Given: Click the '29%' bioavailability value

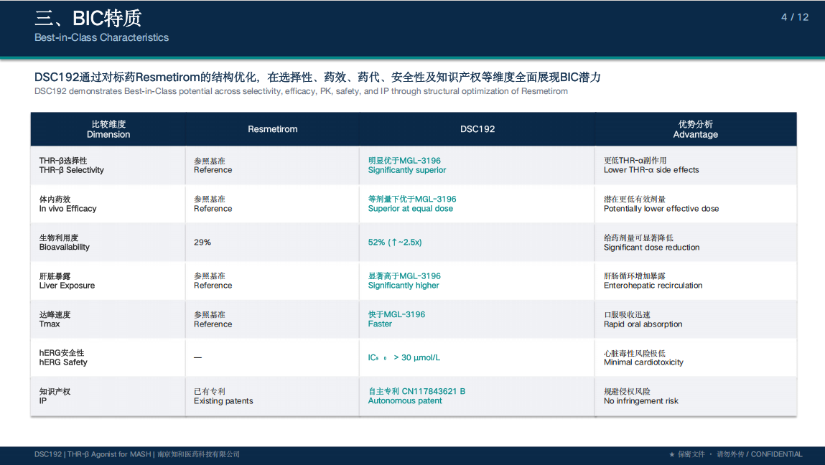Looking at the screenshot, I should click(202, 242).
